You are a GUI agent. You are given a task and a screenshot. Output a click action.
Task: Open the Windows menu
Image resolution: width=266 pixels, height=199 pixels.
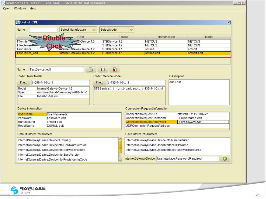20,9
